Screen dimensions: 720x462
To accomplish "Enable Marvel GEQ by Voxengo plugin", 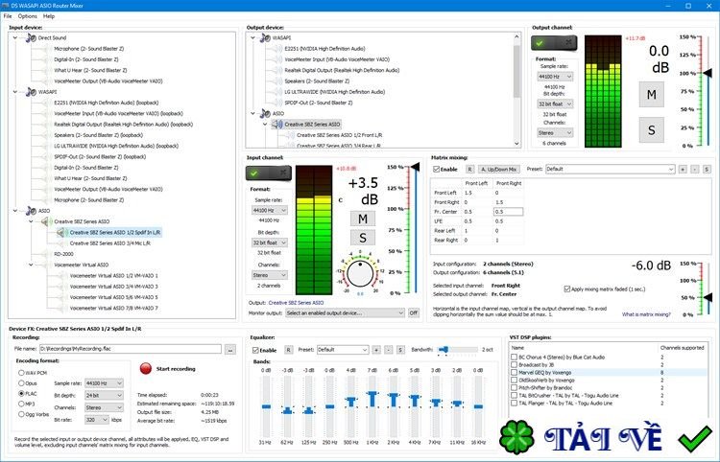I will (x=515, y=373).
